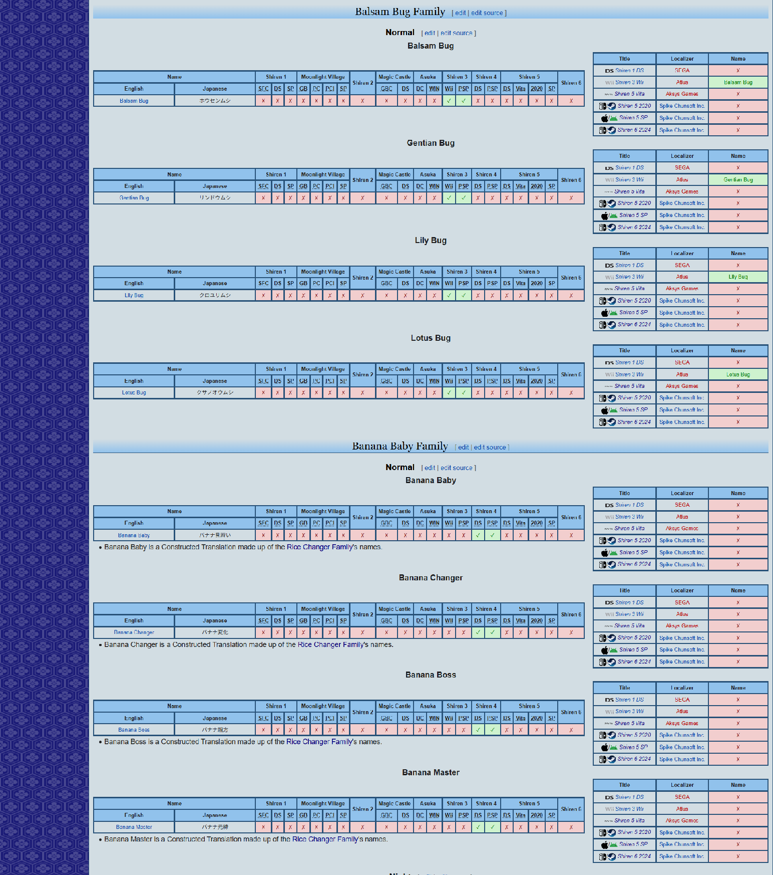Viewport: 773px width, 875px height.
Task: Click the Apple icon in Lily Bug's localizer table
Action: [605, 313]
